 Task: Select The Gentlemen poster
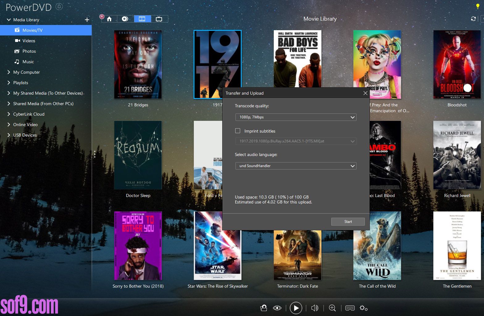[457, 246]
